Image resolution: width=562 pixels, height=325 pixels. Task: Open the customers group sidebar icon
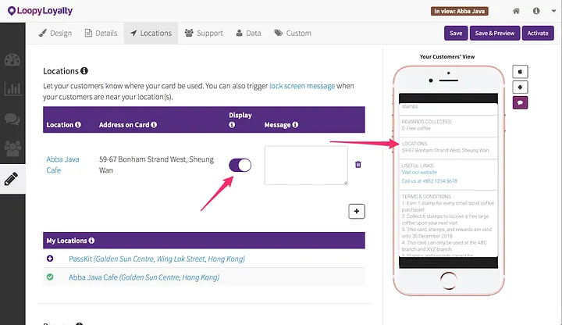[12, 148]
